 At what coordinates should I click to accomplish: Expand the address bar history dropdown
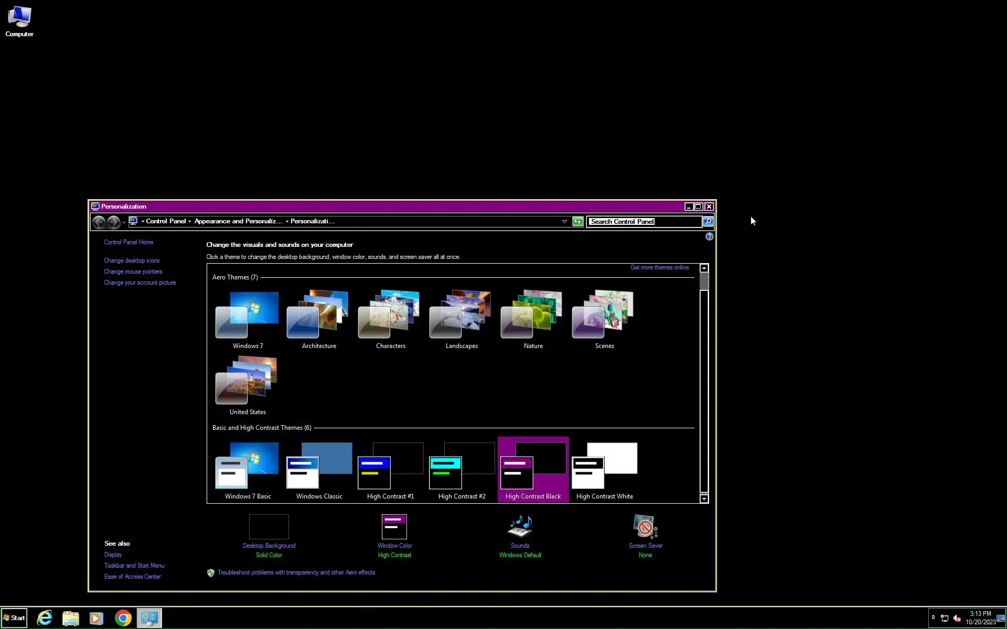tap(564, 222)
